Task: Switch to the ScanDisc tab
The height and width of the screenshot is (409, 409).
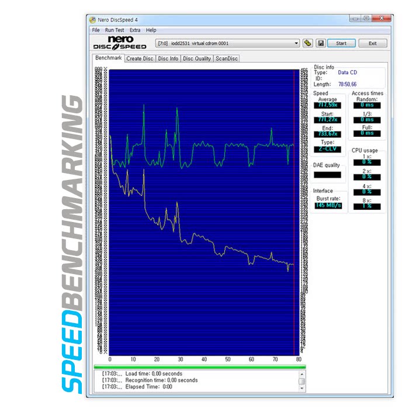Action: pyautogui.click(x=227, y=58)
